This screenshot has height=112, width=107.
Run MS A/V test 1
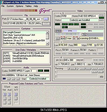[x=16, y=94]
